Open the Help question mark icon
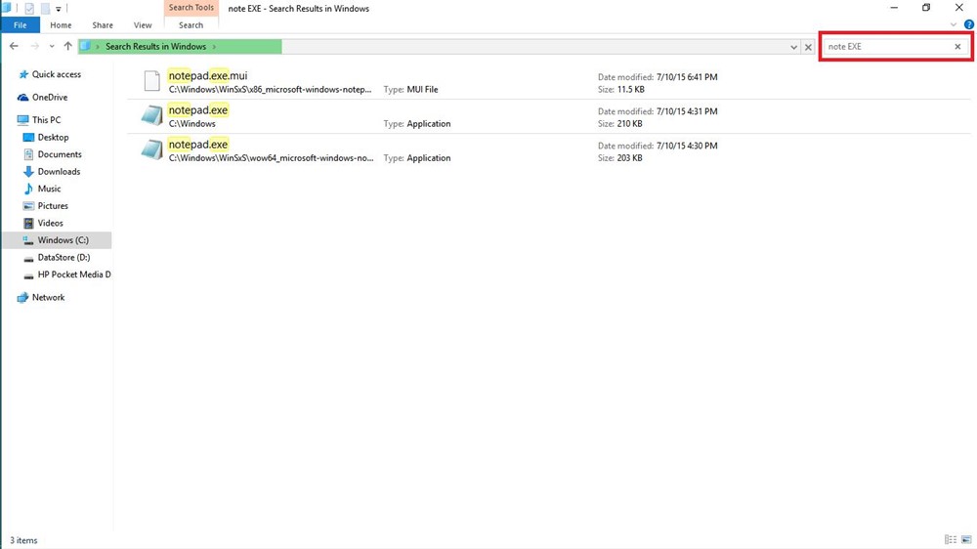The height and width of the screenshot is (549, 977). (x=969, y=25)
